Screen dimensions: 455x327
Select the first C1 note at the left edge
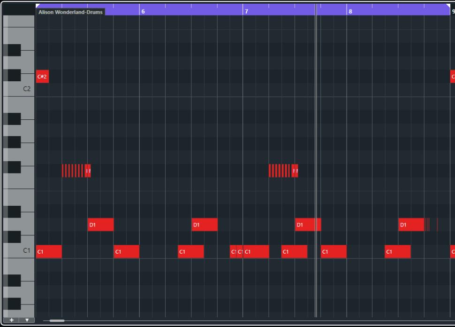tap(48, 252)
